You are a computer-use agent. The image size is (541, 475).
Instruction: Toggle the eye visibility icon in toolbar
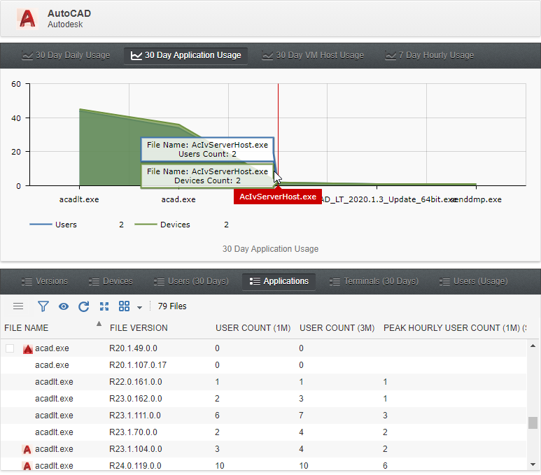(x=64, y=306)
